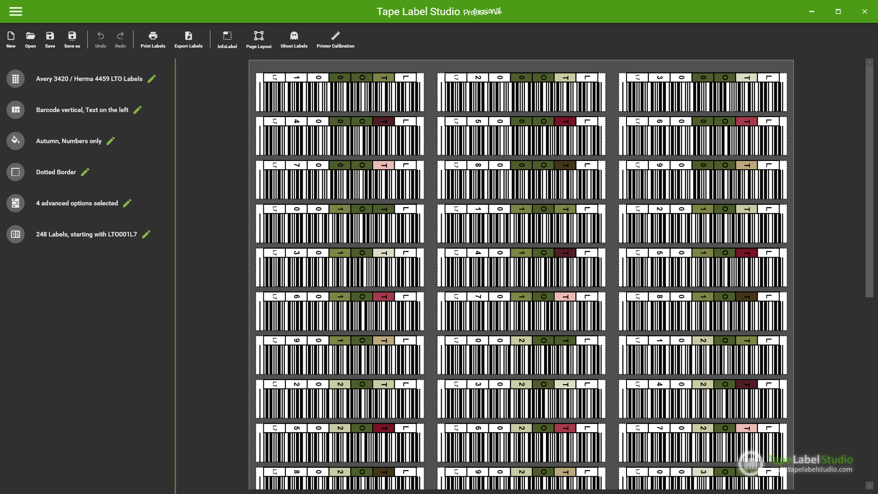Maximize the Tape Label Studio window
The width and height of the screenshot is (878, 494).
pyautogui.click(x=838, y=11)
